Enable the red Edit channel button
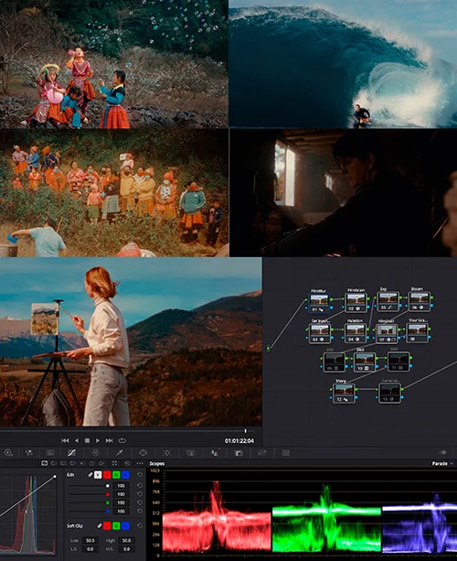 (107, 475)
